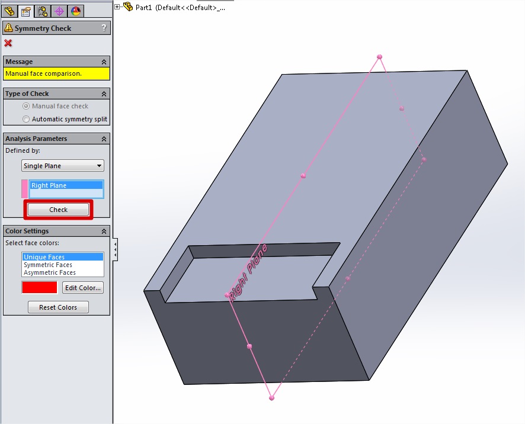Click the Reset Colors button
Image resolution: width=525 pixels, height=424 pixels.
pos(58,307)
